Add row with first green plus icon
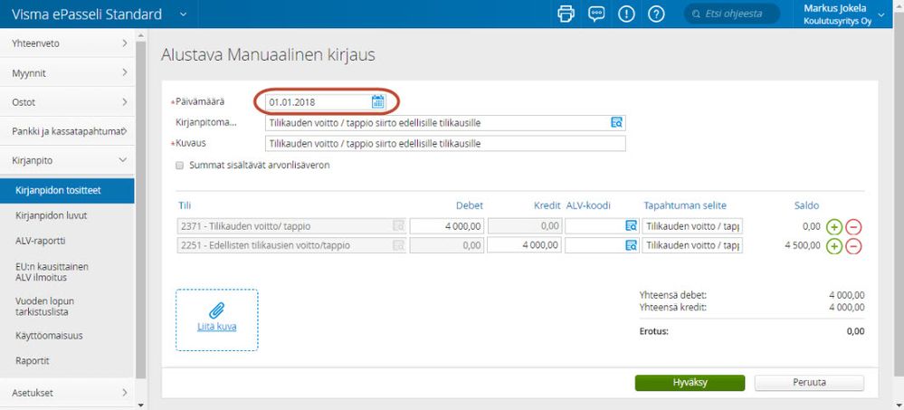This screenshot has height=410, width=904. click(x=834, y=226)
